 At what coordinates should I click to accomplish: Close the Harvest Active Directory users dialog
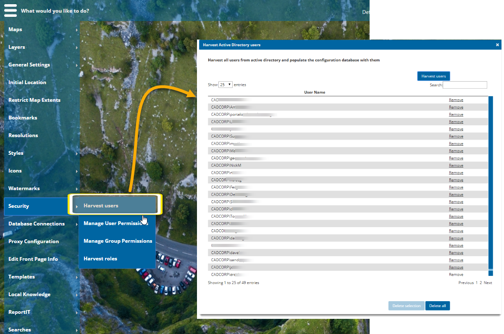click(x=497, y=45)
